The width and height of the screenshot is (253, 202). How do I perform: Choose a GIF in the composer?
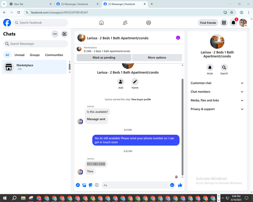[x=97, y=185]
